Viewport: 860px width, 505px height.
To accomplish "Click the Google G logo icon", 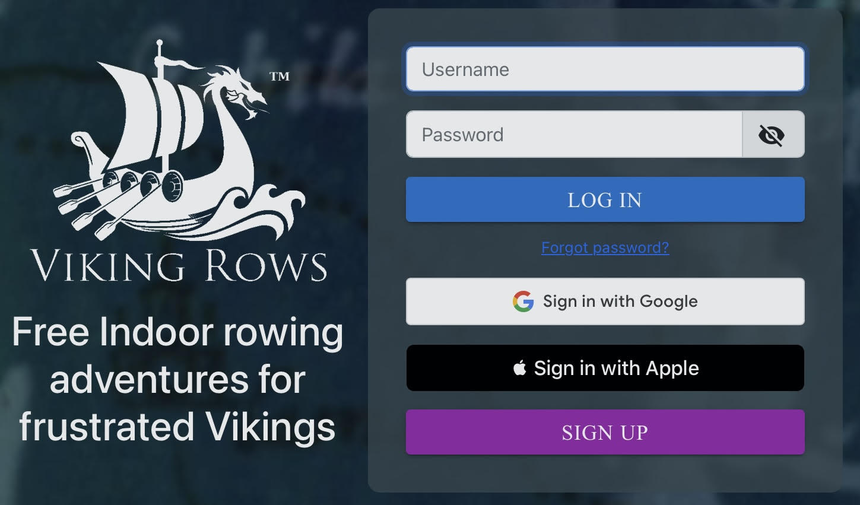I will [523, 301].
